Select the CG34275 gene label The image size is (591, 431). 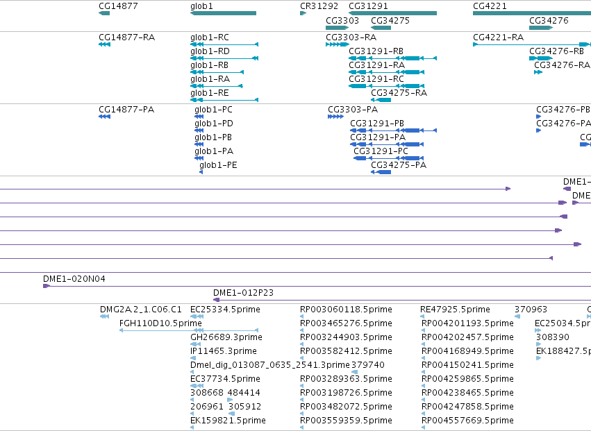[x=390, y=20]
